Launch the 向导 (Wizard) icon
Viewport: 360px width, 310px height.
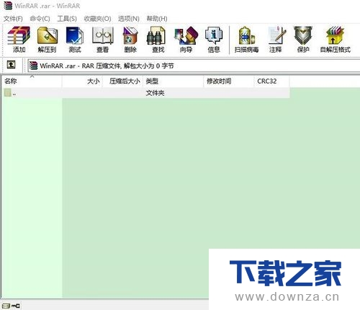186,40
